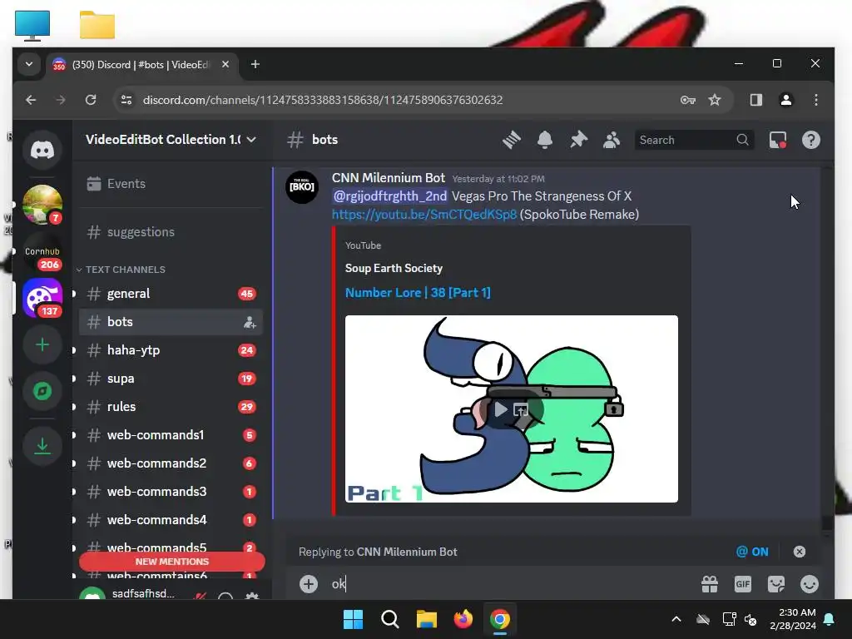Select the bots channel
This screenshot has width=852, height=639.
coord(170,322)
